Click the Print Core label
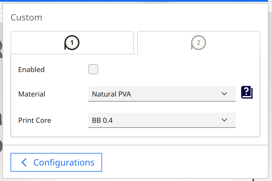Viewport: 272px width, 181px height. click(x=35, y=120)
